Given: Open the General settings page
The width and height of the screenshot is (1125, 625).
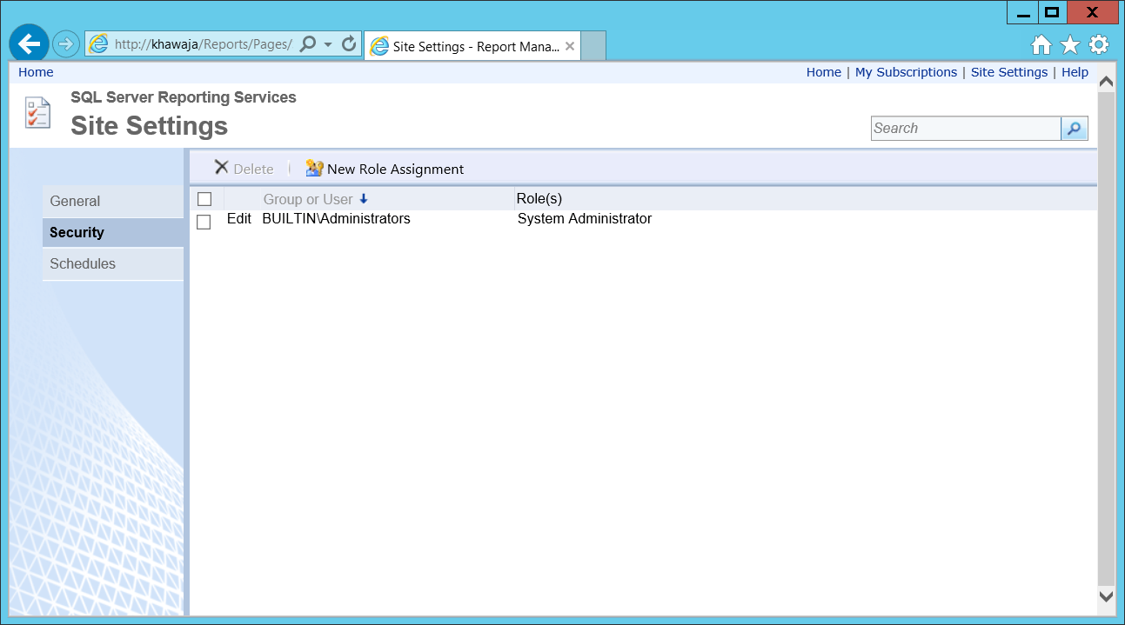Looking at the screenshot, I should click(x=112, y=201).
